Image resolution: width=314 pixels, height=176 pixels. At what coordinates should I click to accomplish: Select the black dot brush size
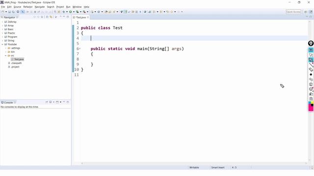pyautogui.click(x=311, y=74)
